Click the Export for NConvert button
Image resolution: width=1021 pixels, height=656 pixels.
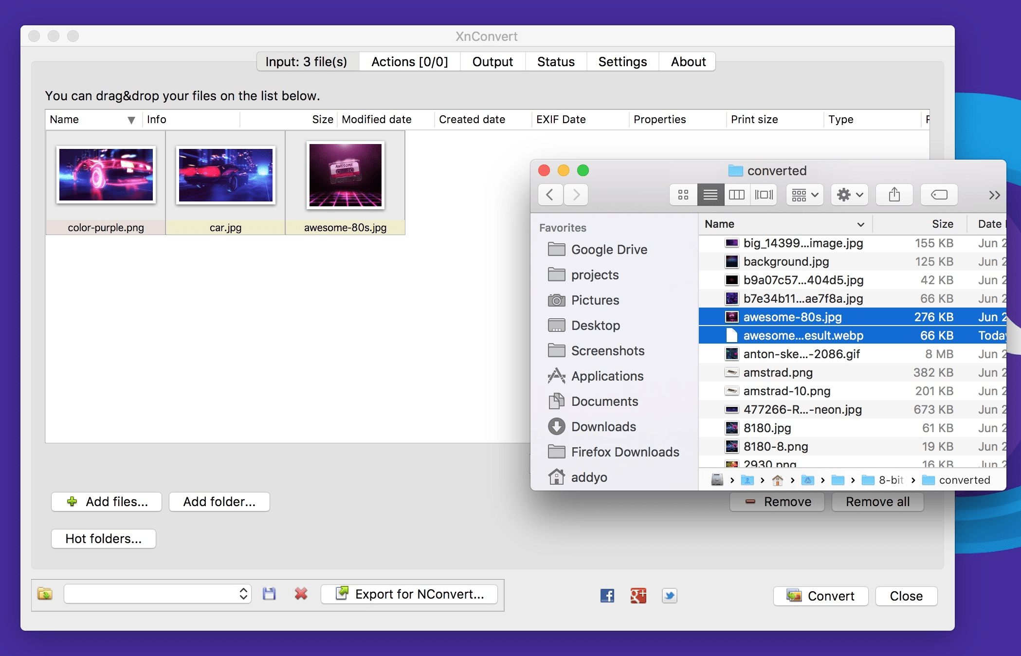tap(409, 594)
